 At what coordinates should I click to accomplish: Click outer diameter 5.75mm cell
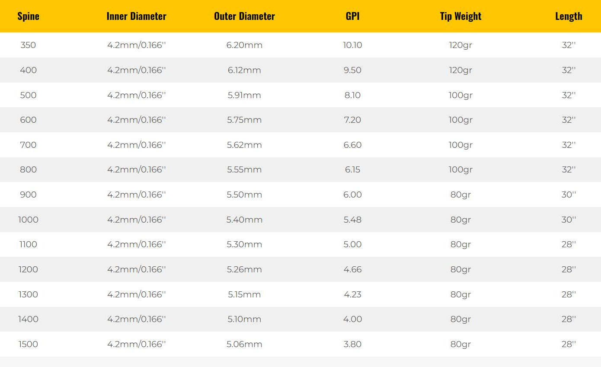(244, 120)
